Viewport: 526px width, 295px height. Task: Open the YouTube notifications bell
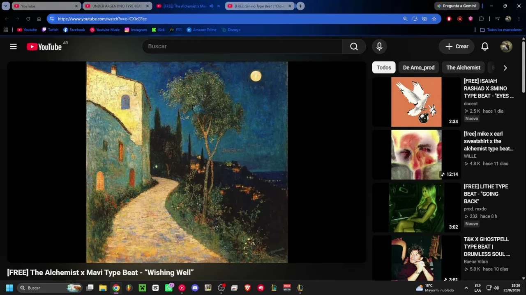click(x=485, y=47)
